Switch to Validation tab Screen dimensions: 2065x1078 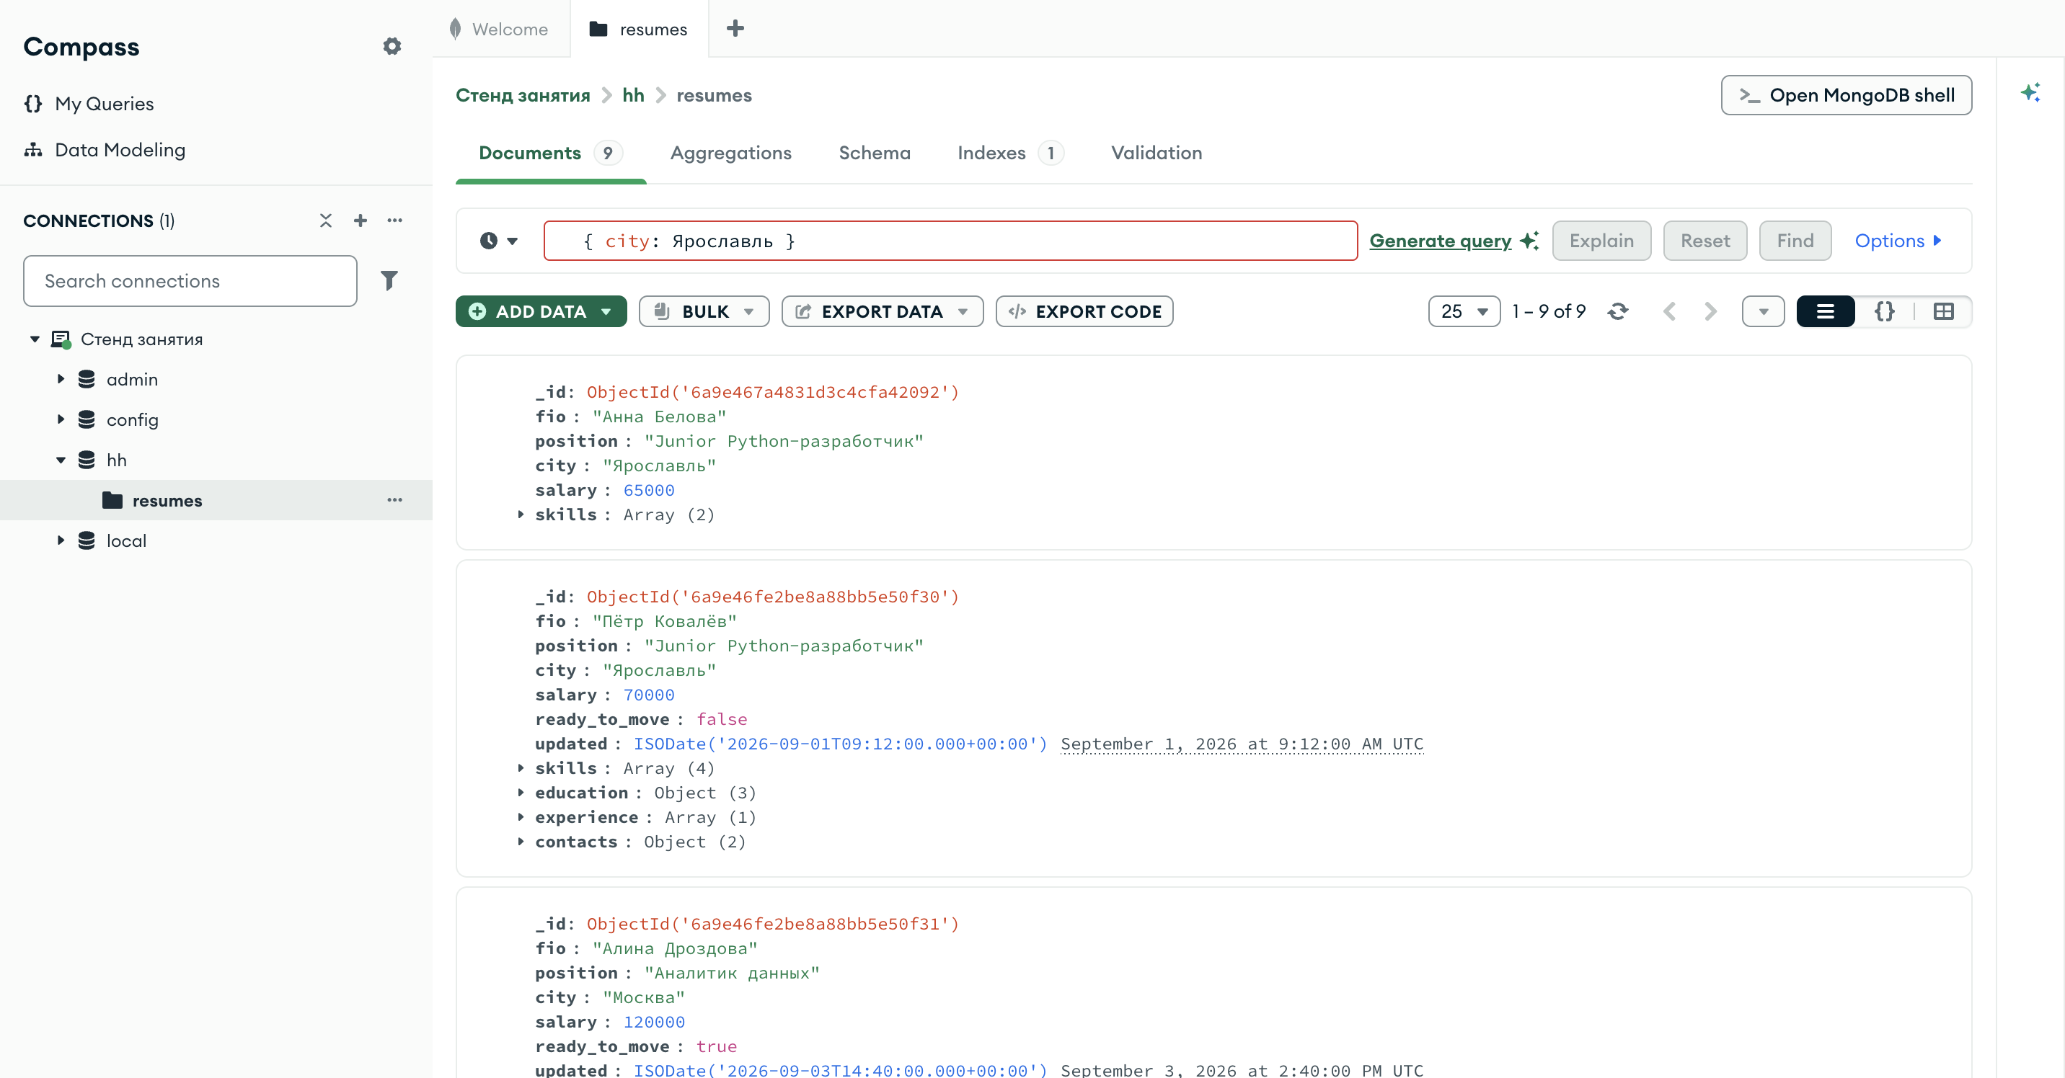[x=1156, y=152]
